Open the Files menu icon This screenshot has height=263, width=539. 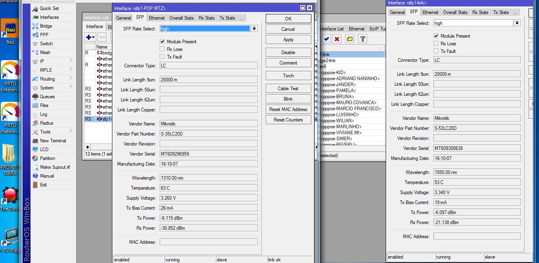pos(35,105)
